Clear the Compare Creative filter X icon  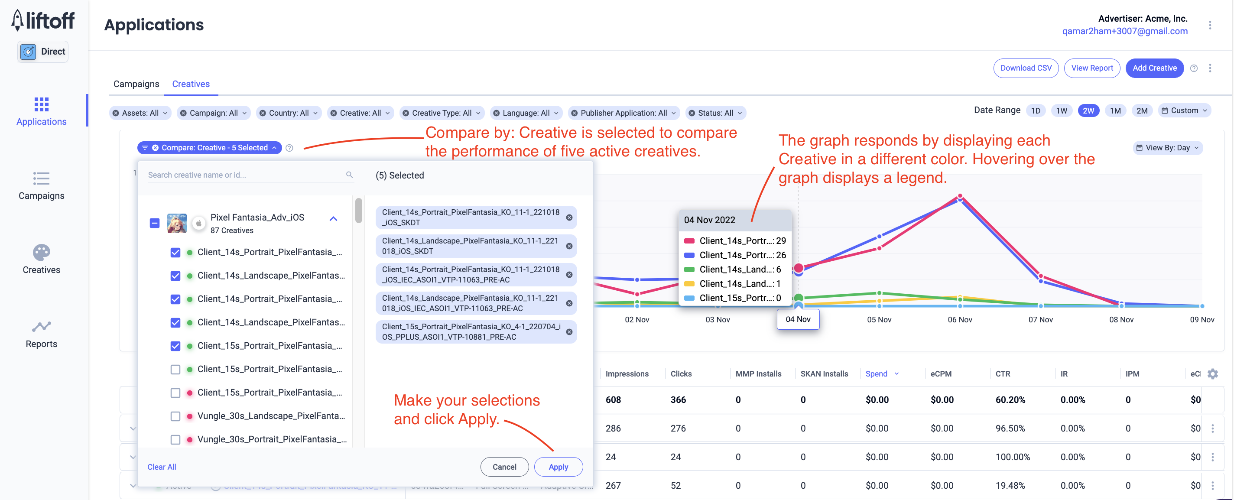(155, 147)
